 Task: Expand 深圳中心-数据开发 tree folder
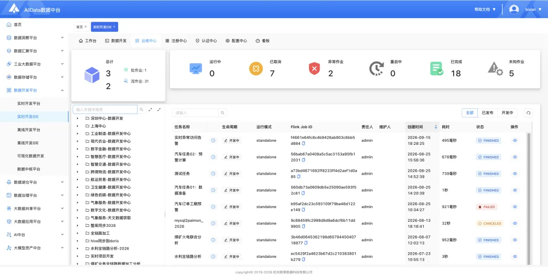[78, 118]
